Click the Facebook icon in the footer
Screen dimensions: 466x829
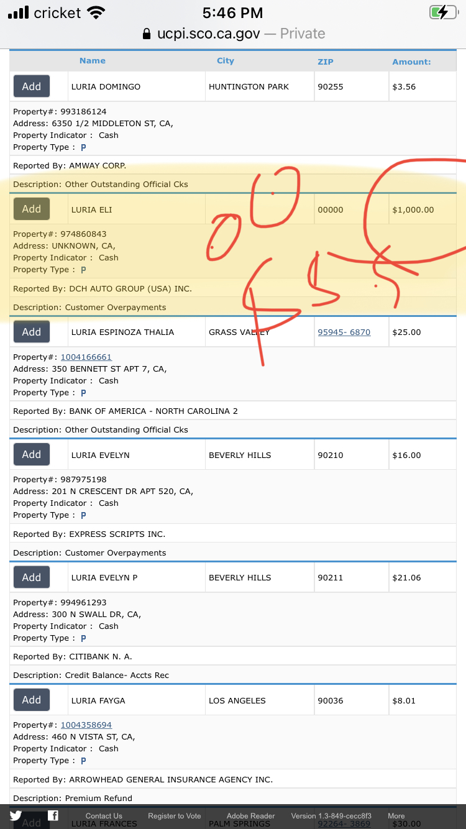pos(53,815)
